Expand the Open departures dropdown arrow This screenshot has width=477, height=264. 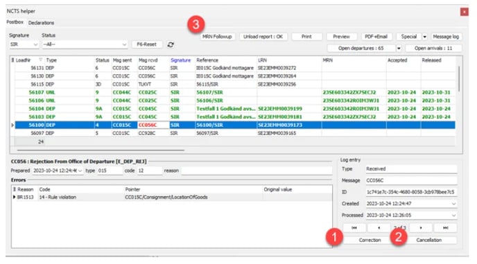coord(399,49)
